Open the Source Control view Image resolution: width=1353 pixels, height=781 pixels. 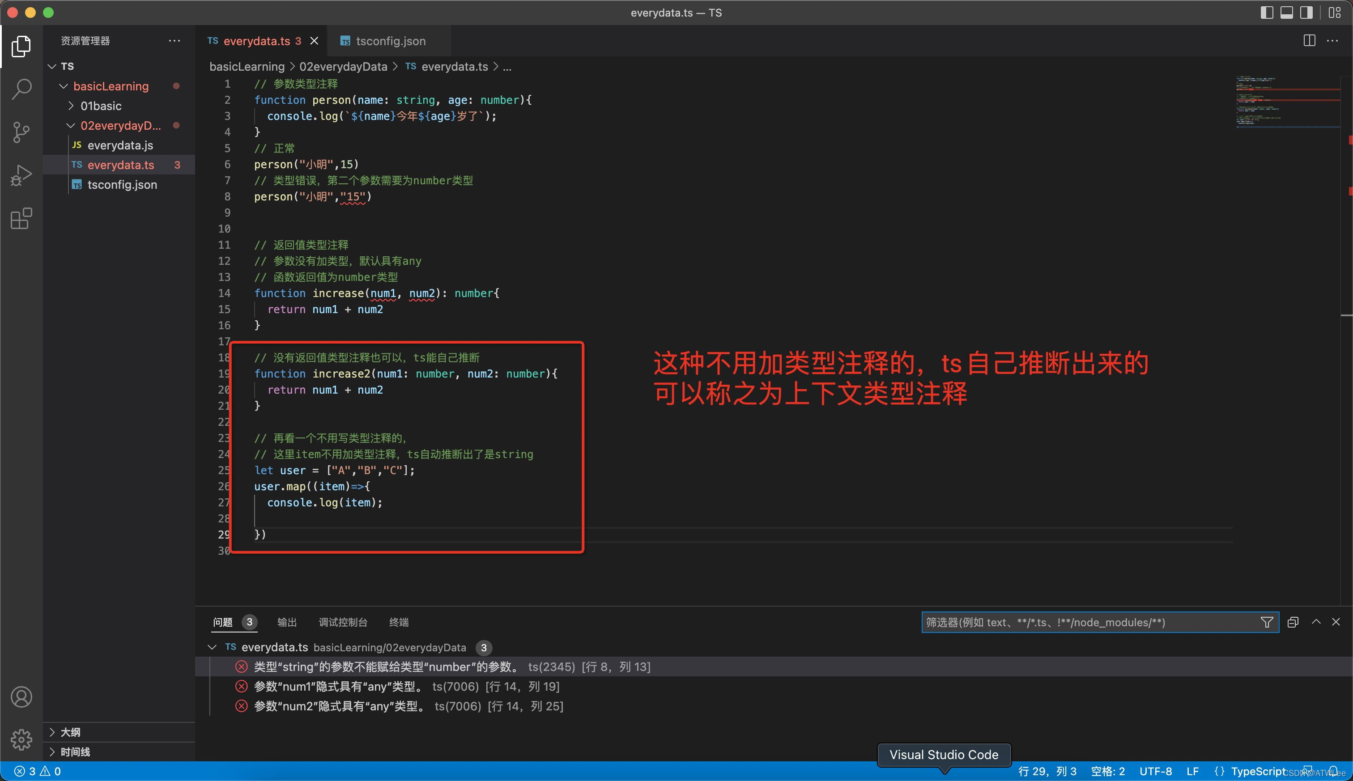[21, 132]
